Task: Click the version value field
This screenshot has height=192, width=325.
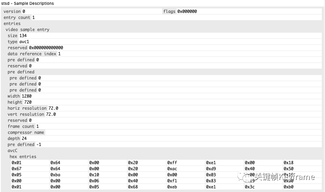Action: click(92, 11)
